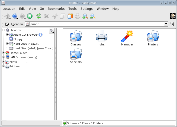Select Devices in the sidebar tree

tap(15, 30)
